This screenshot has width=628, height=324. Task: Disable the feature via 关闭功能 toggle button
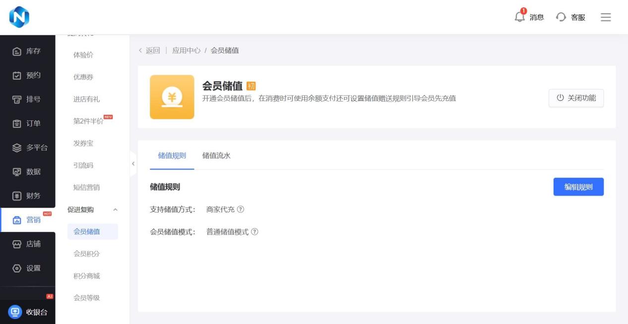[576, 98]
